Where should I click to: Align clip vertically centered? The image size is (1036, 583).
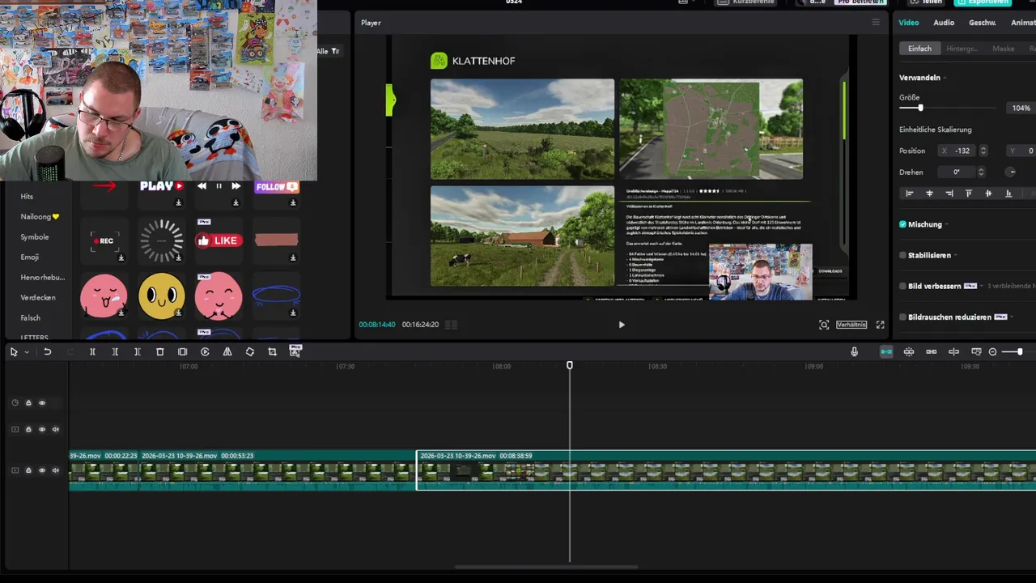coord(988,194)
